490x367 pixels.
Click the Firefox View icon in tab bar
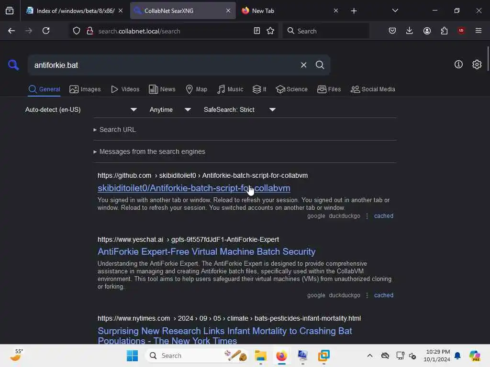tap(10, 11)
